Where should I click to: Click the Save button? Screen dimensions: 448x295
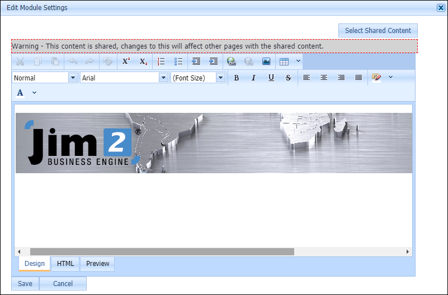[x=25, y=284]
